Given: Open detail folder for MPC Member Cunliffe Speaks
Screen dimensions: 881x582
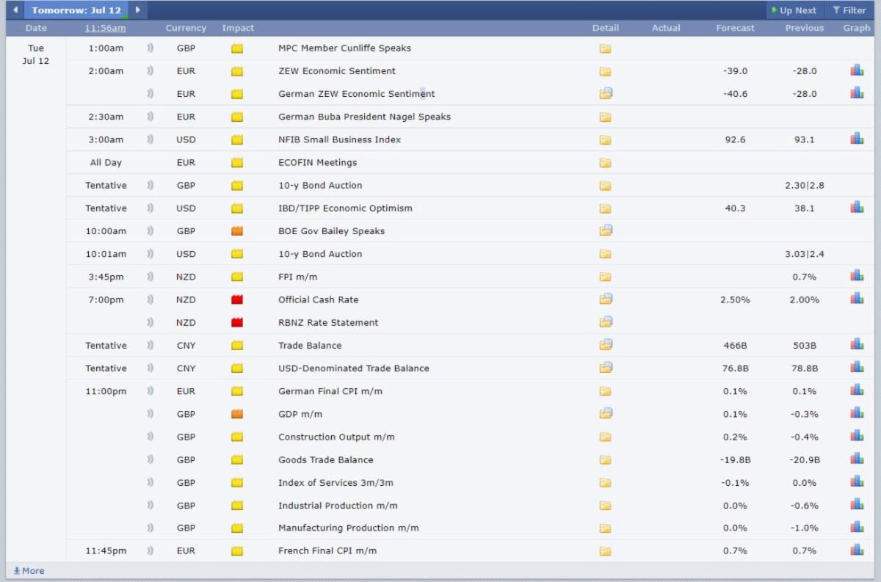Looking at the screenshot, I should [x=605, y=48].
